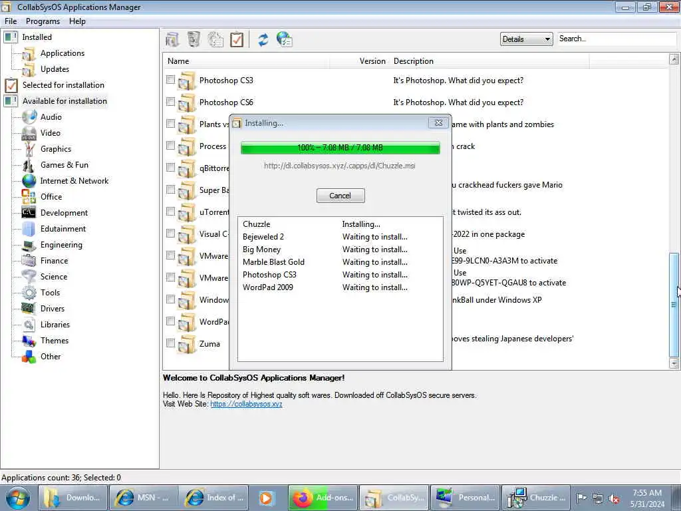This screenshot has height=511, width=681.
Task: Click the Install toolbar icon
Action: coord(172,39)
